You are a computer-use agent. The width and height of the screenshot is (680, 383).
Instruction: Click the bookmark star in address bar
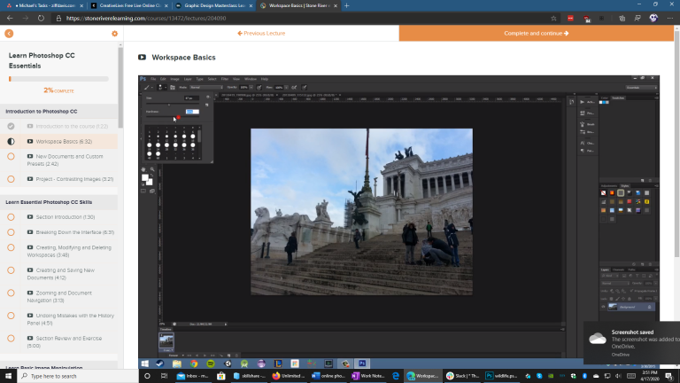point(553,17)
